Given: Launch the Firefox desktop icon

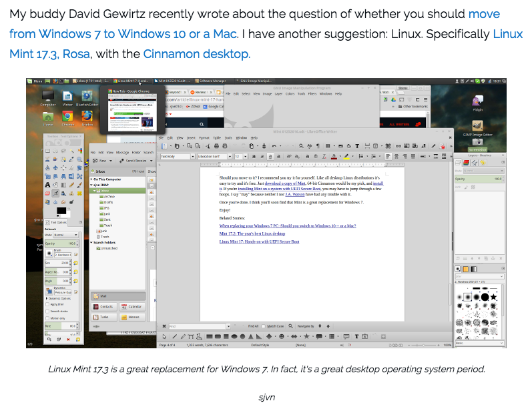Looking at the screenshot, I should point(87,119).
